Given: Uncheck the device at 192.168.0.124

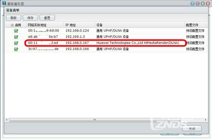Looking at the screenshot, I should [16, 31].
